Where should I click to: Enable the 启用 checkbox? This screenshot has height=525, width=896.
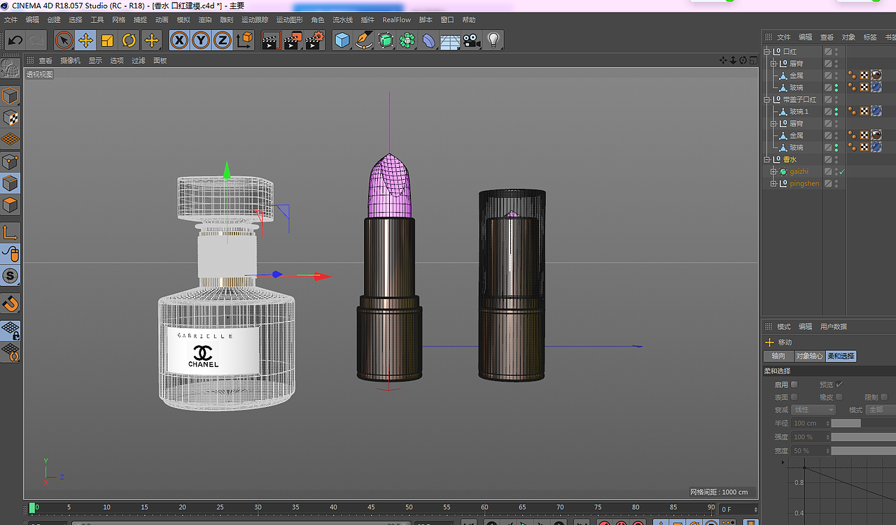(794, 384)
